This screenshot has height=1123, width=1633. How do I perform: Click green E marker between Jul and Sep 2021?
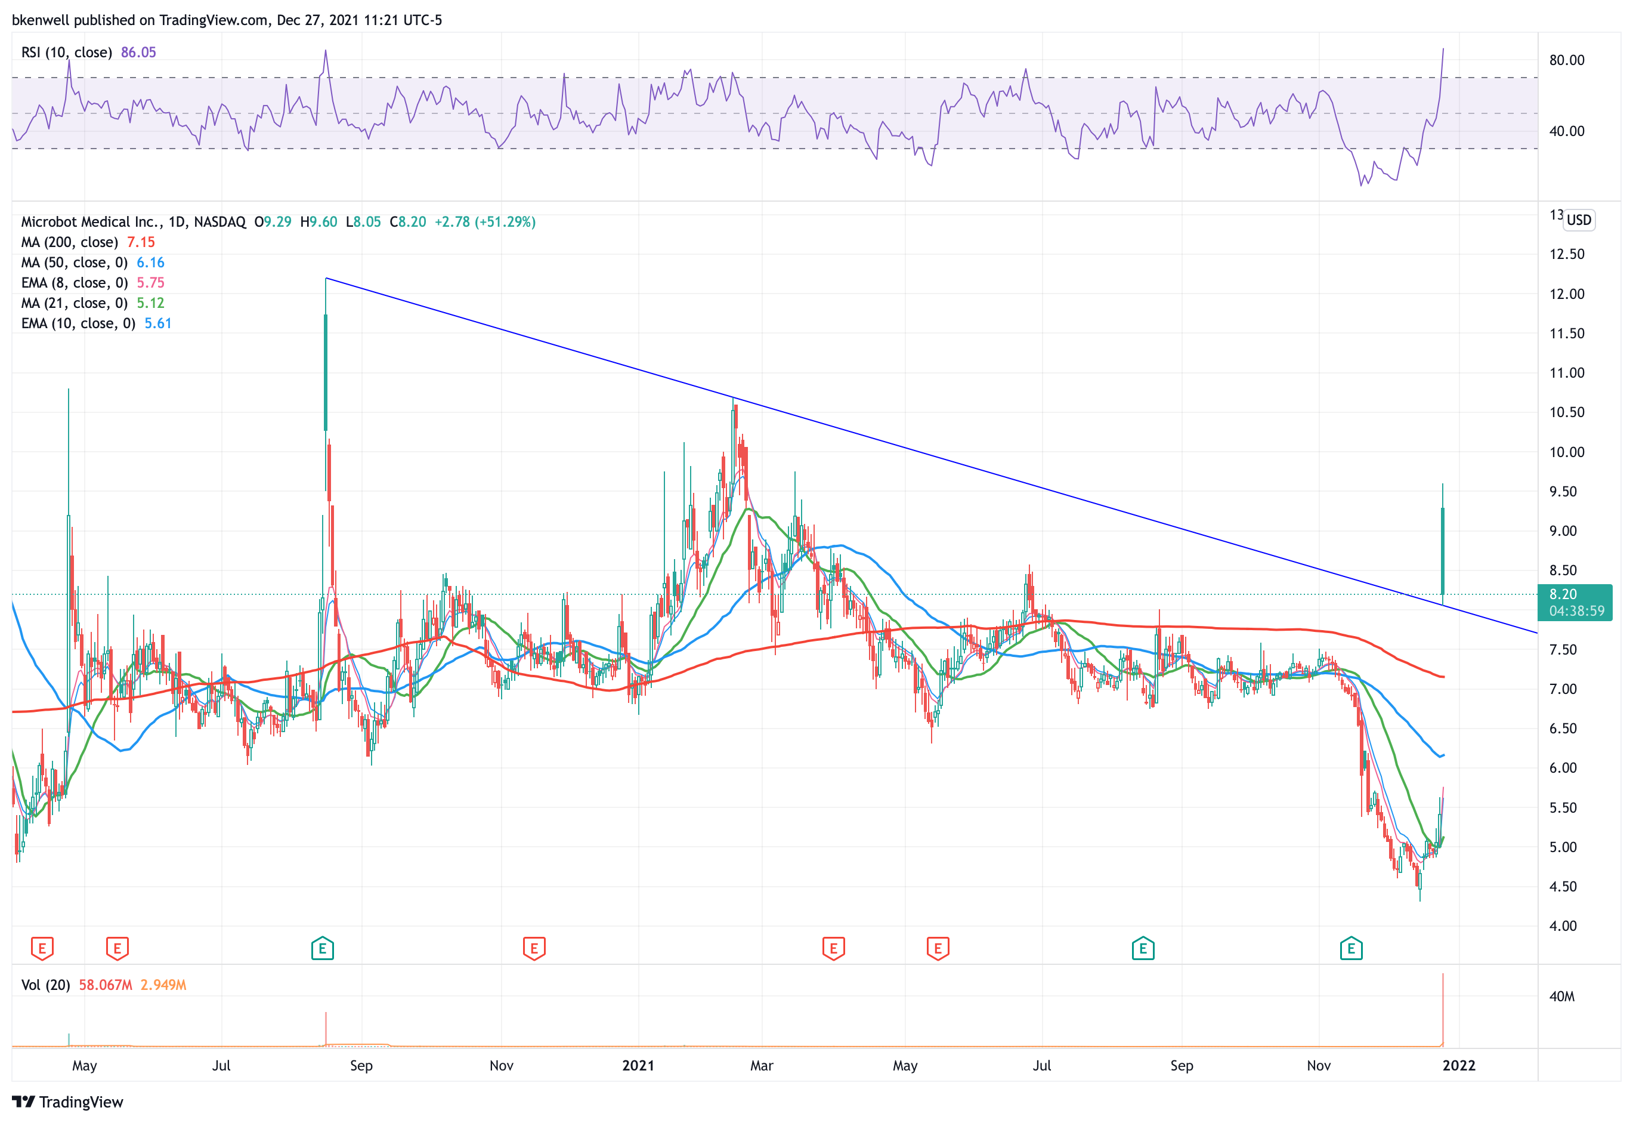pyautogui.click(x=1143, y=948)
